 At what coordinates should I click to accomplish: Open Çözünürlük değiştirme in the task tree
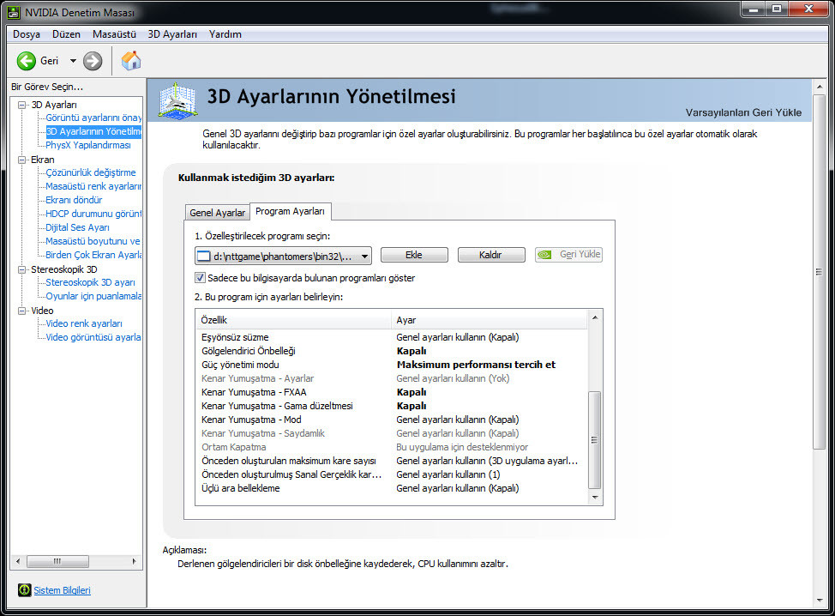(91, 172)
